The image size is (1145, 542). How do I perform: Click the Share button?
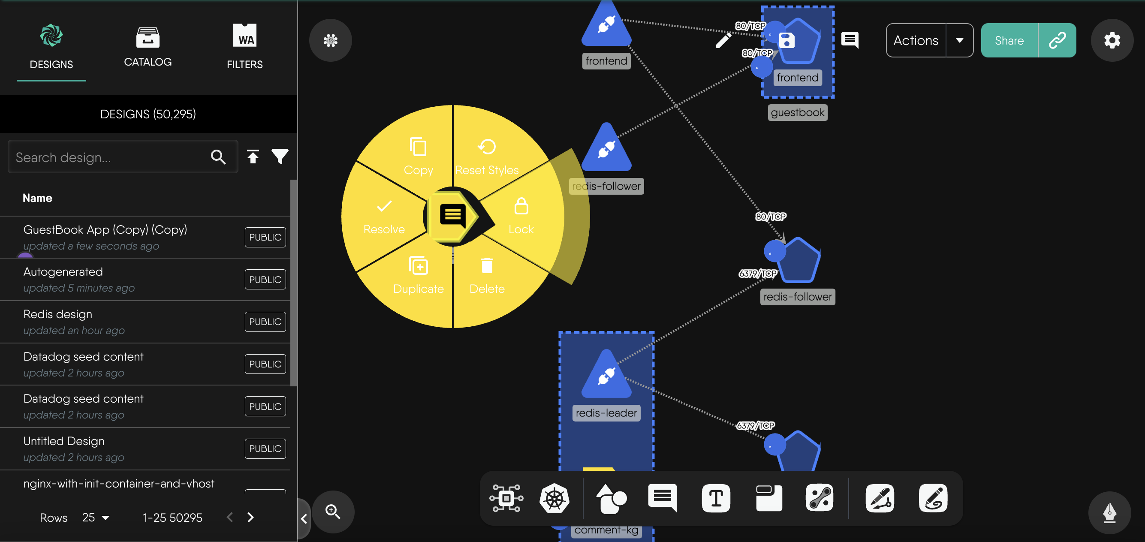pyautogui.click(x=1009, y=40)
